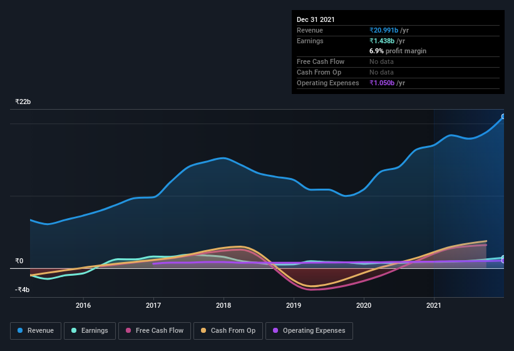Click the 2018 axis label
Image resolution: width=514 pixels, height=351 pixels.
pos(224,305)
